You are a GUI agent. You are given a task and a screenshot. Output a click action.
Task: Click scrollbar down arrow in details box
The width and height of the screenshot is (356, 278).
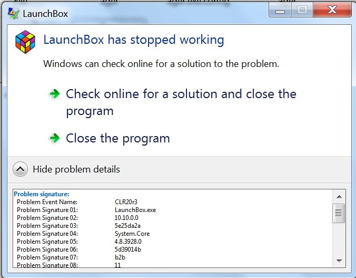(x=339, y=261)
